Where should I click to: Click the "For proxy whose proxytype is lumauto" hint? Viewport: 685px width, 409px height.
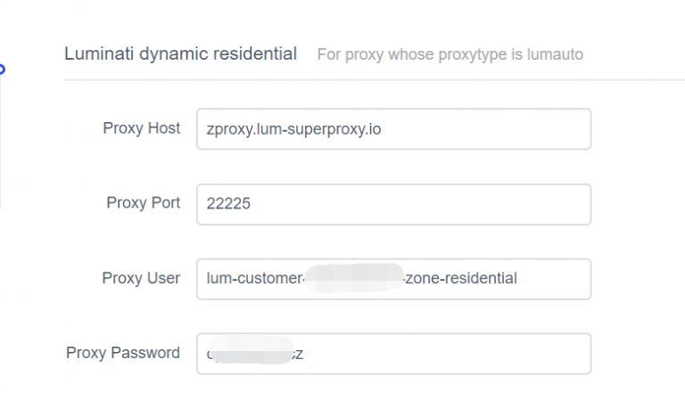[x=450, y=55]
